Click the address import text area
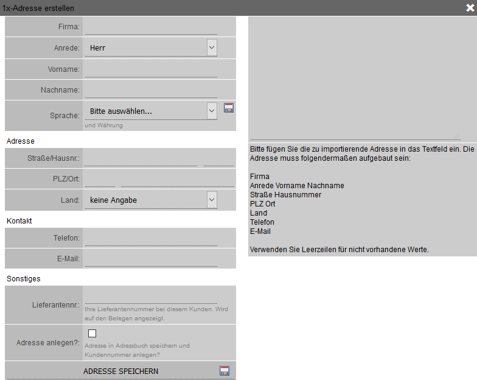 [x=355, y=79]
